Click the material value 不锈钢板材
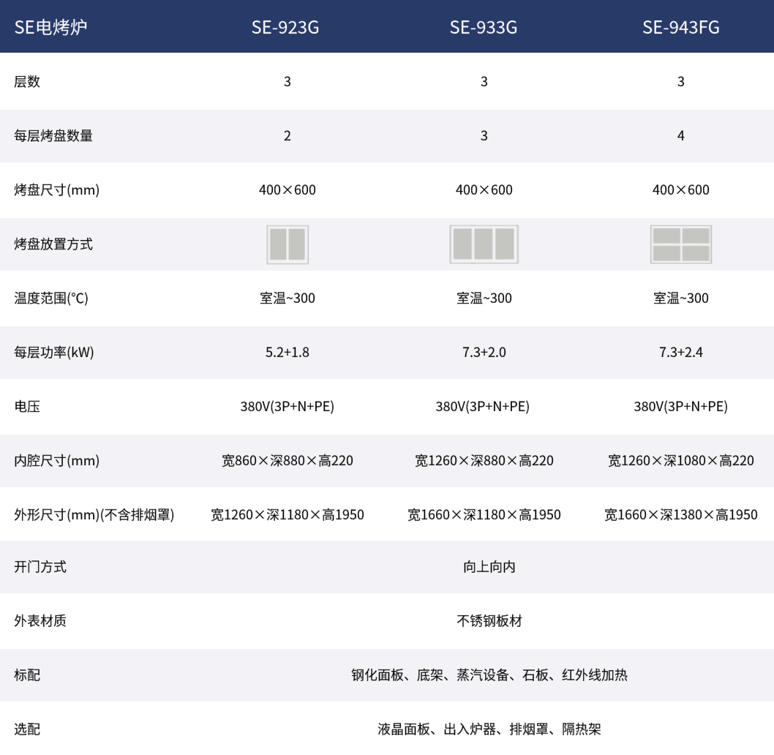This screenshot has height=755, width=774. [489, 620]
